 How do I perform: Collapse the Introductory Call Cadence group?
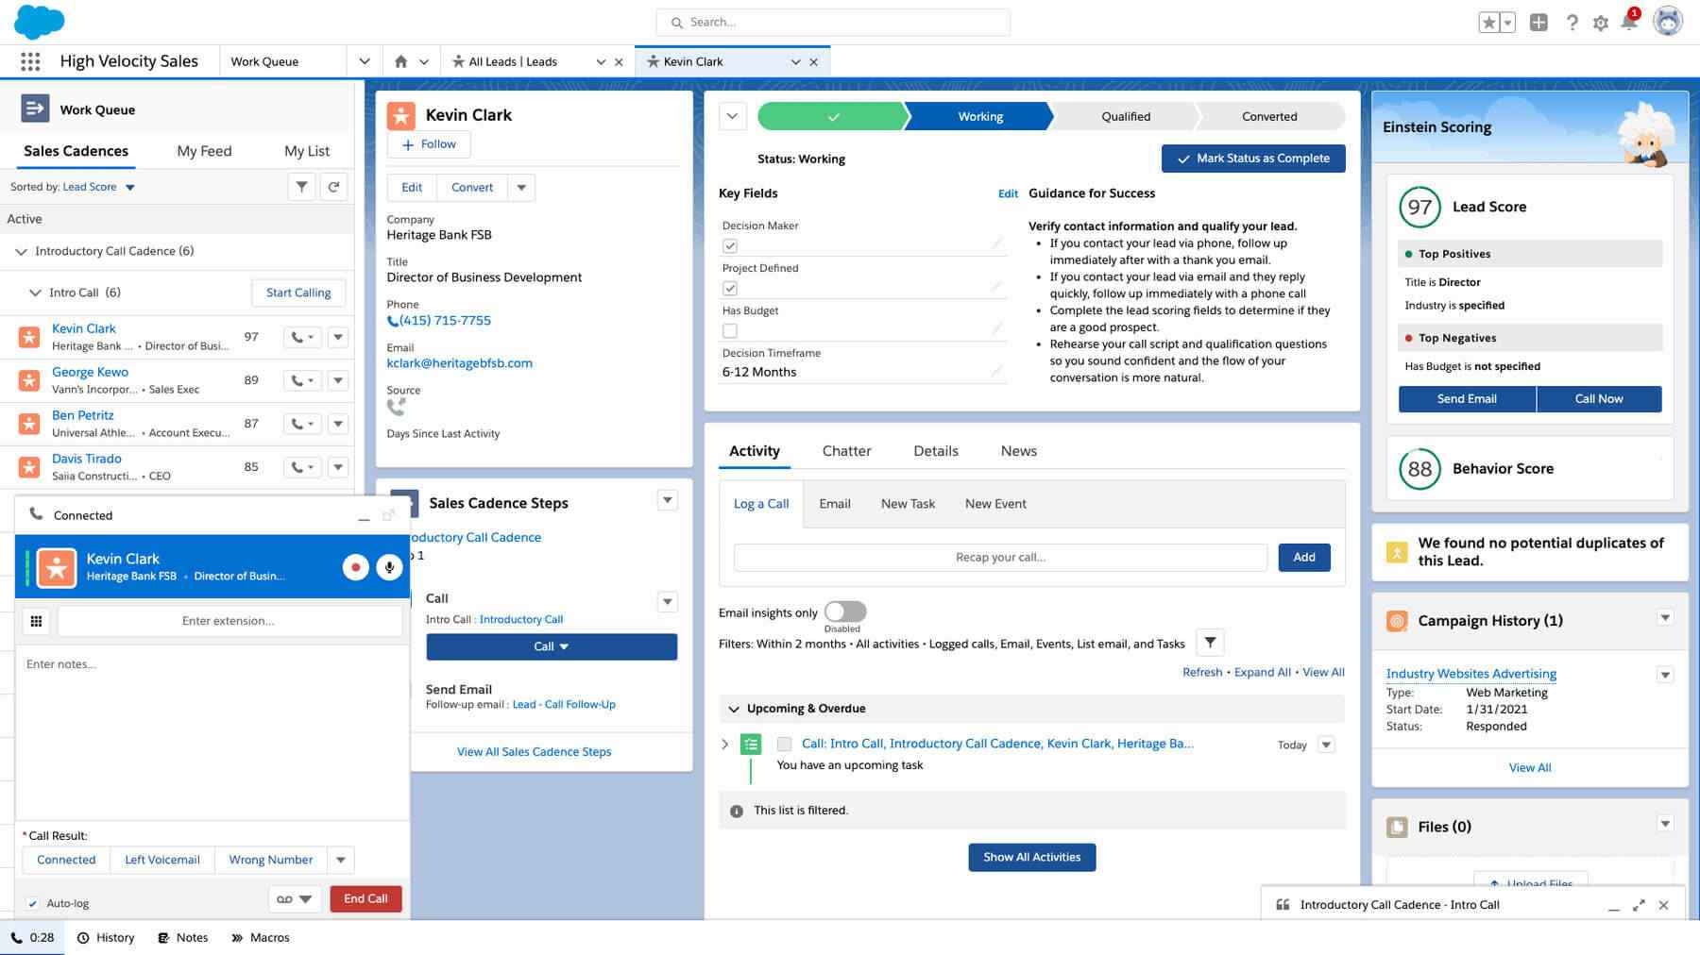tap(21, 252)
